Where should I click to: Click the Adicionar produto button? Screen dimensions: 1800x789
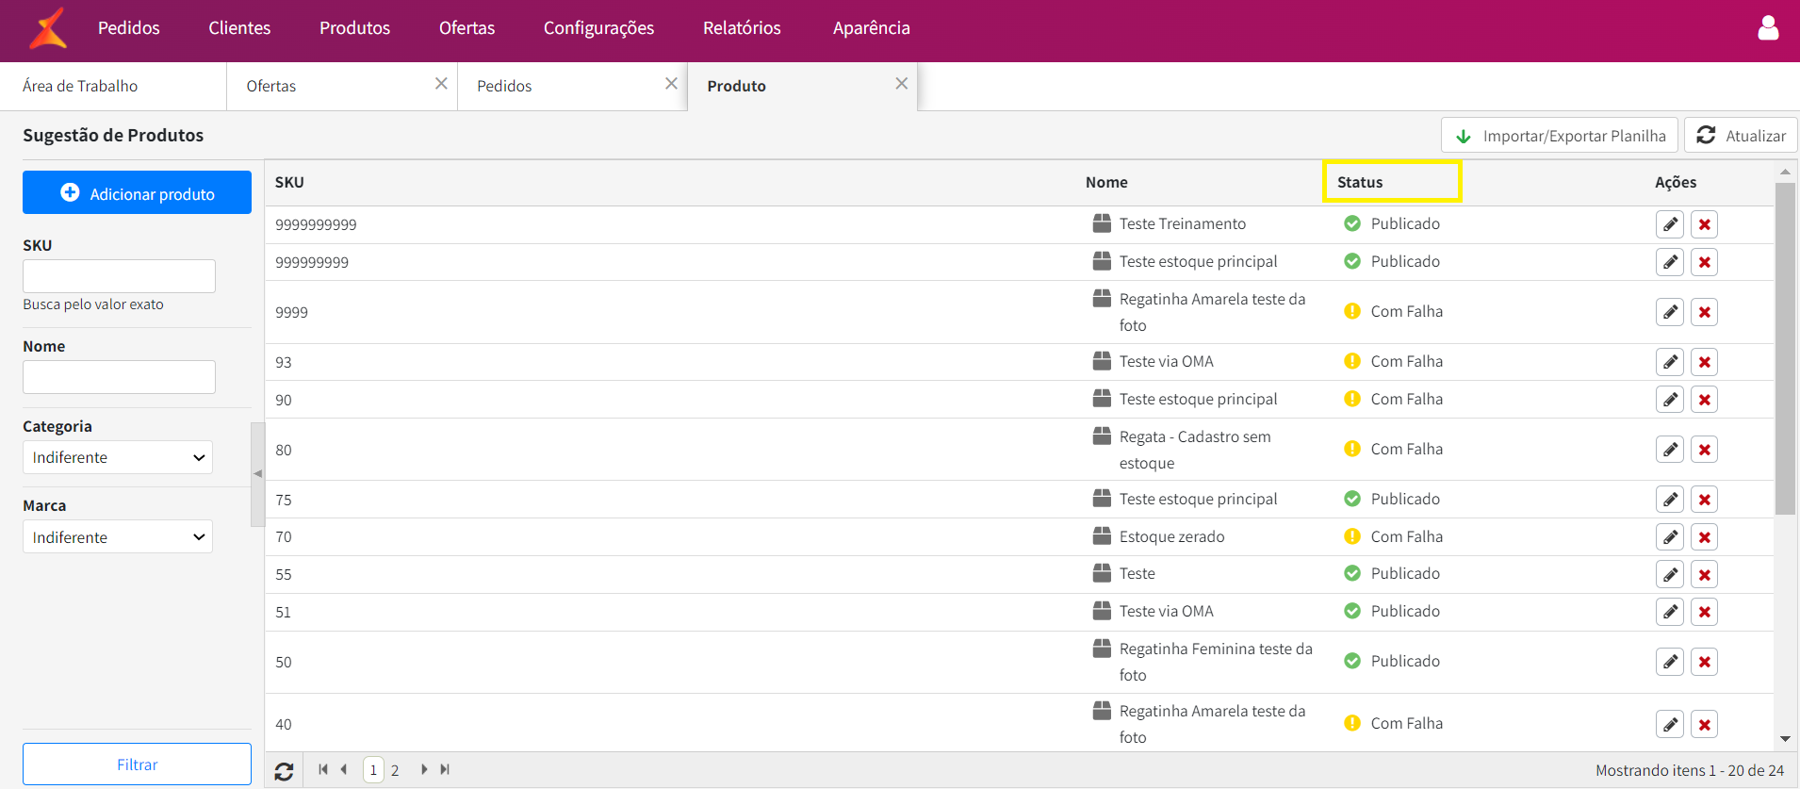click(x=137, y=192)
